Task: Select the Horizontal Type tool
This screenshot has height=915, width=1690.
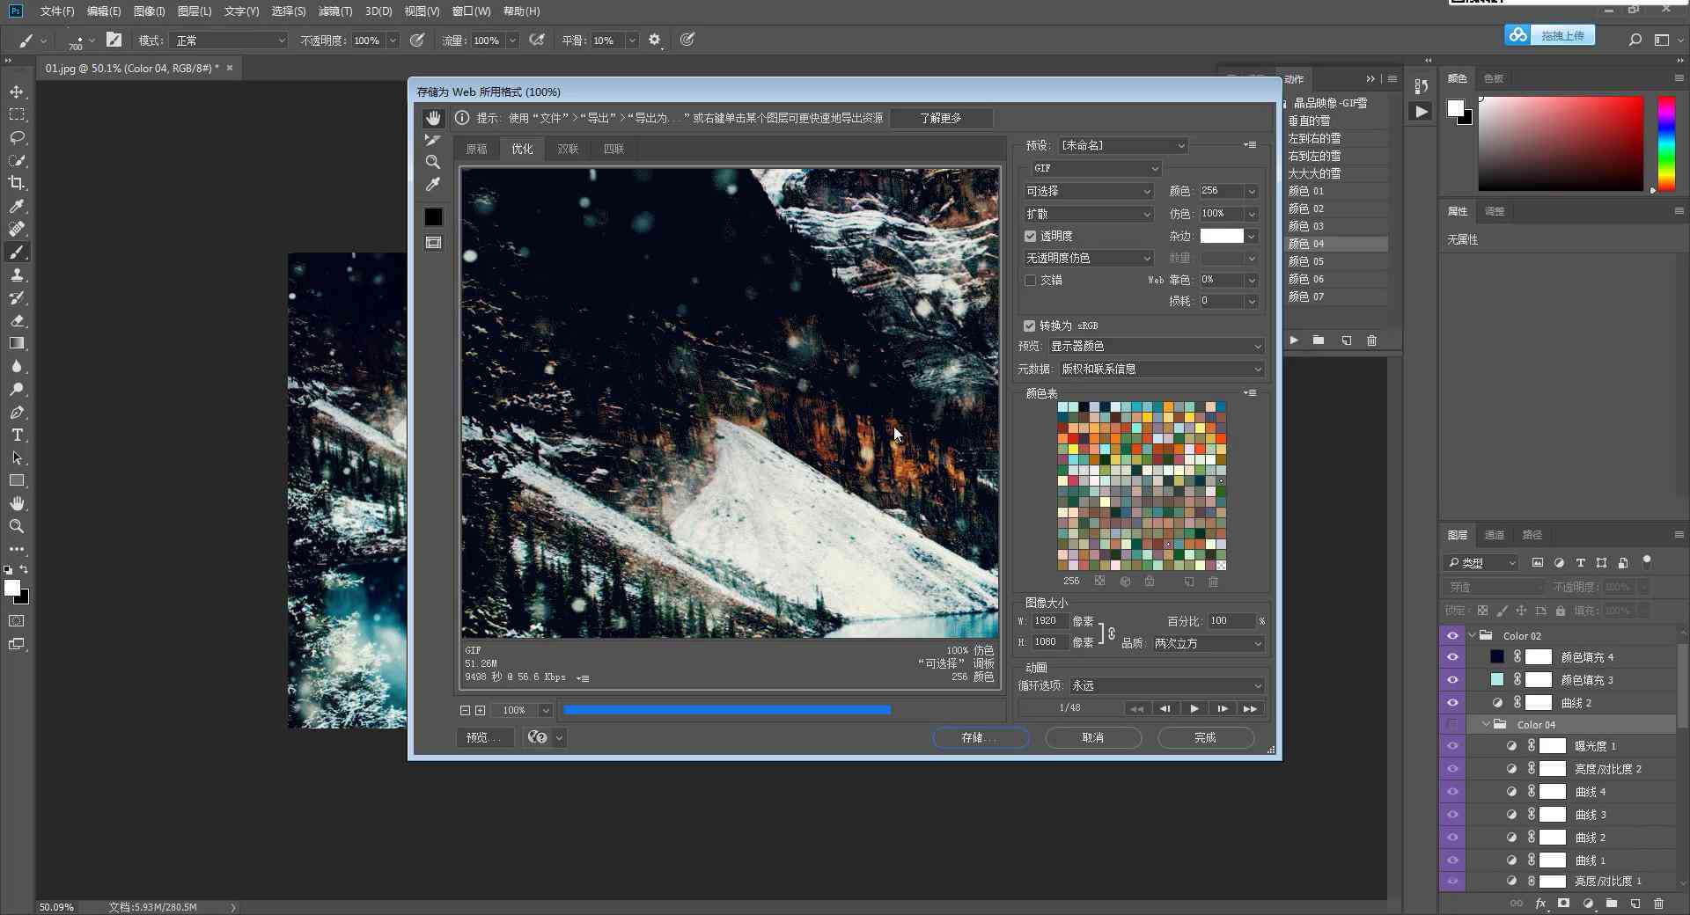Action: (x=17, y=436)
